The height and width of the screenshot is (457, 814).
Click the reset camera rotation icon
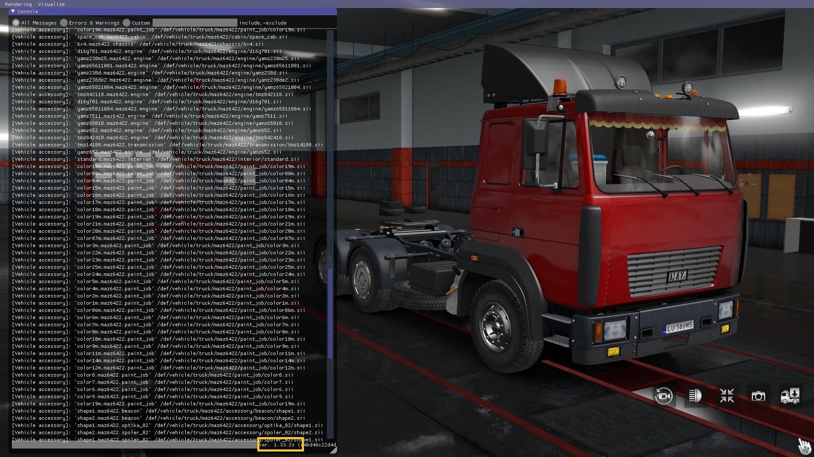coord(663,396)
